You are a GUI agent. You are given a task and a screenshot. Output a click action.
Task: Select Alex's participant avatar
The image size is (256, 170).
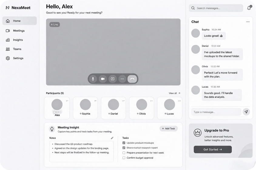pyautogui.click(x=57, y=104)
